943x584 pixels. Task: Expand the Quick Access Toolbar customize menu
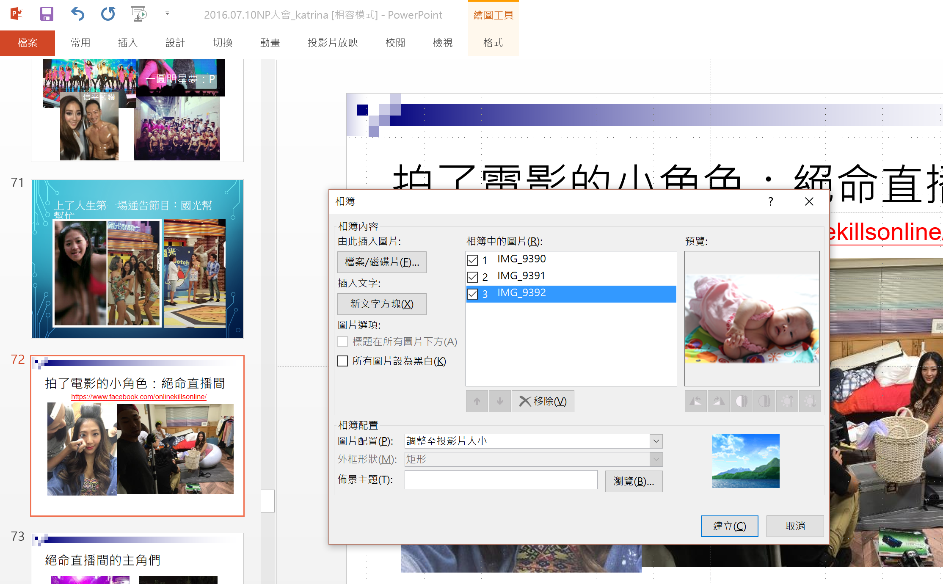(x=167, y=14)
